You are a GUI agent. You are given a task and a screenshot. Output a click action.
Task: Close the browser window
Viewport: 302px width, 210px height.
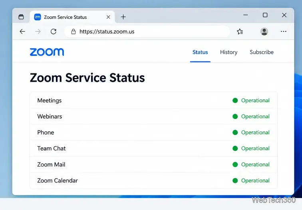tap(284, 15)
